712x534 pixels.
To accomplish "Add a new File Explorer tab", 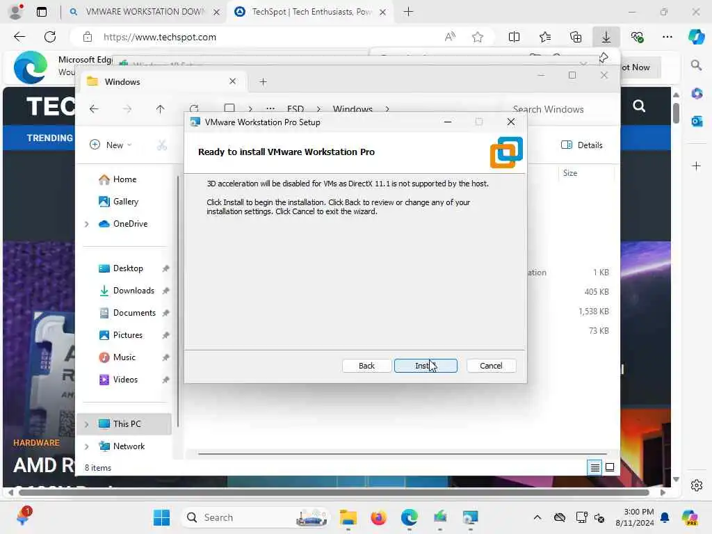I will coord(263,82).
